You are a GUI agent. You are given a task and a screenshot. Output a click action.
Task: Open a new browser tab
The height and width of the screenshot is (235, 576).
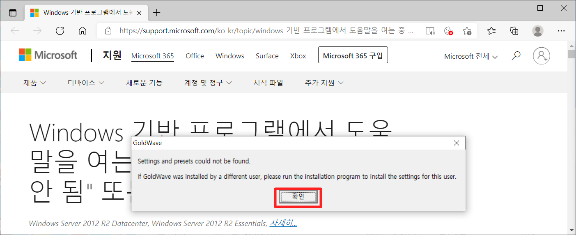[156, 13]
